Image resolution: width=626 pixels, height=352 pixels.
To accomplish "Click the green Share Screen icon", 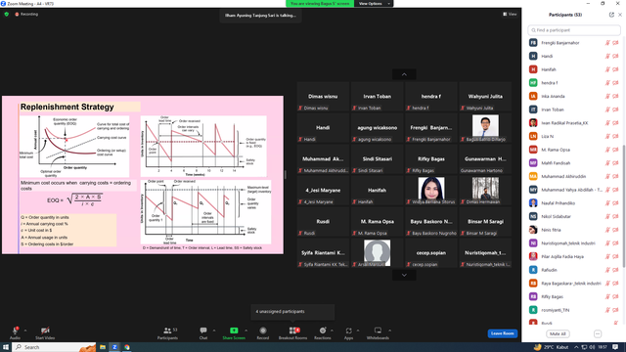I will (x=234, y=330).
